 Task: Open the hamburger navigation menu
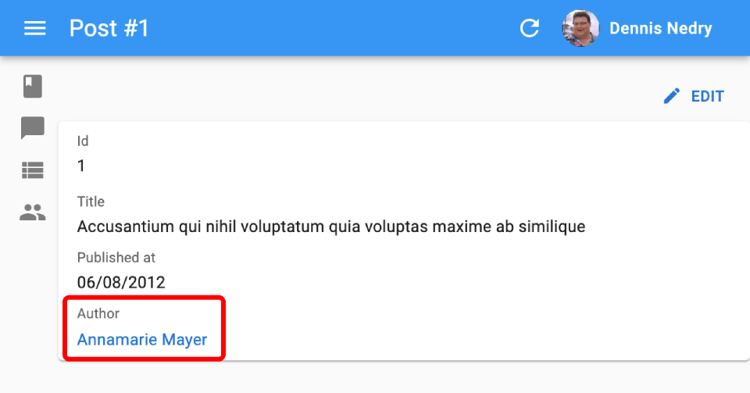point(35,28)
